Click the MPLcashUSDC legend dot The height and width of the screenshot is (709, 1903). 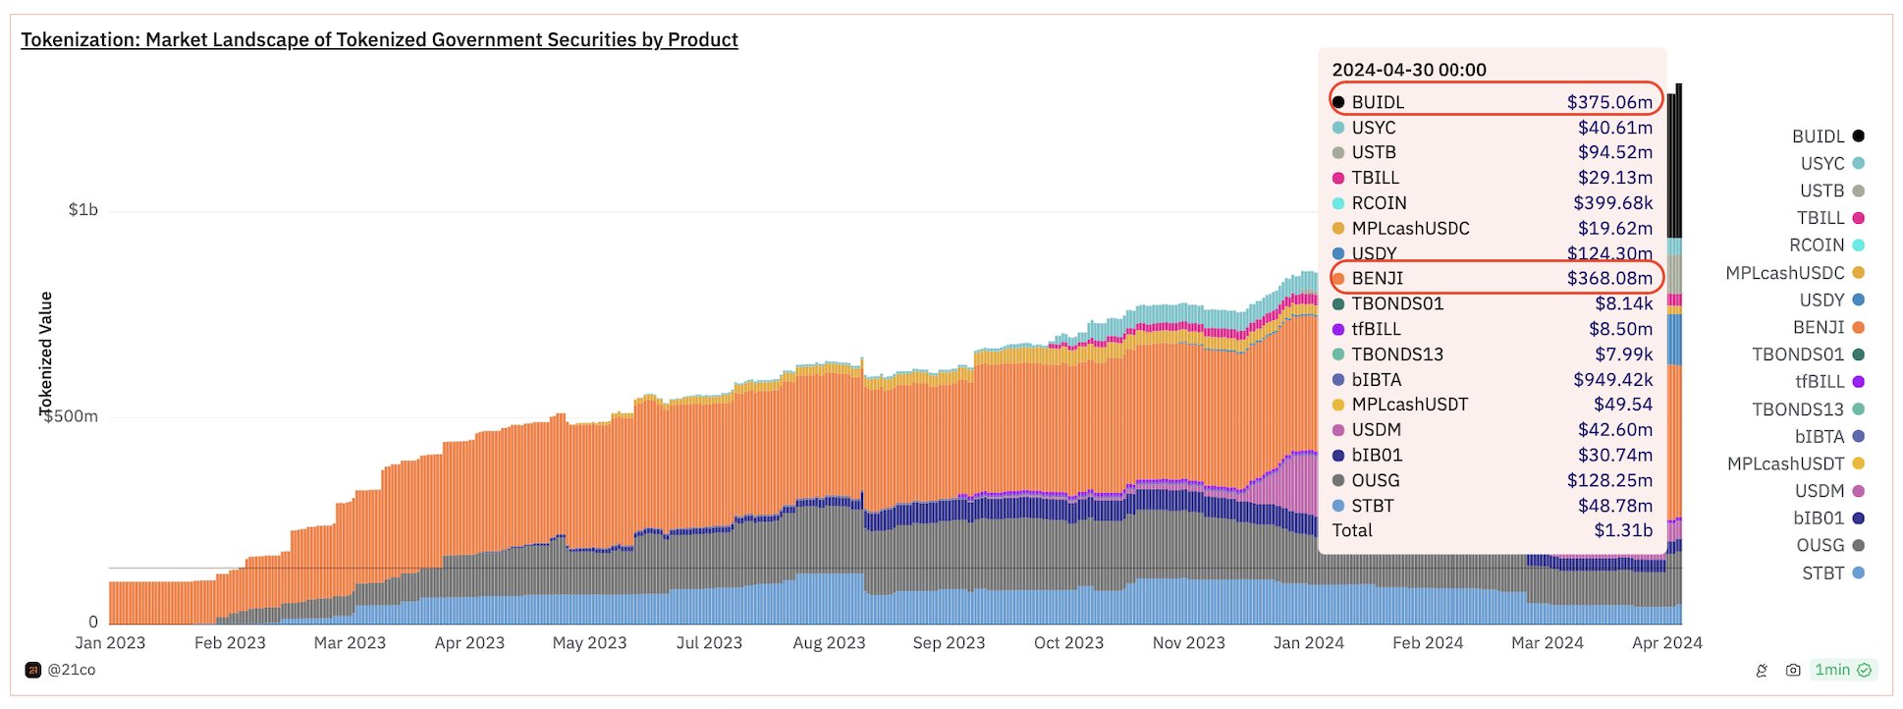(x=1858, y=273)
